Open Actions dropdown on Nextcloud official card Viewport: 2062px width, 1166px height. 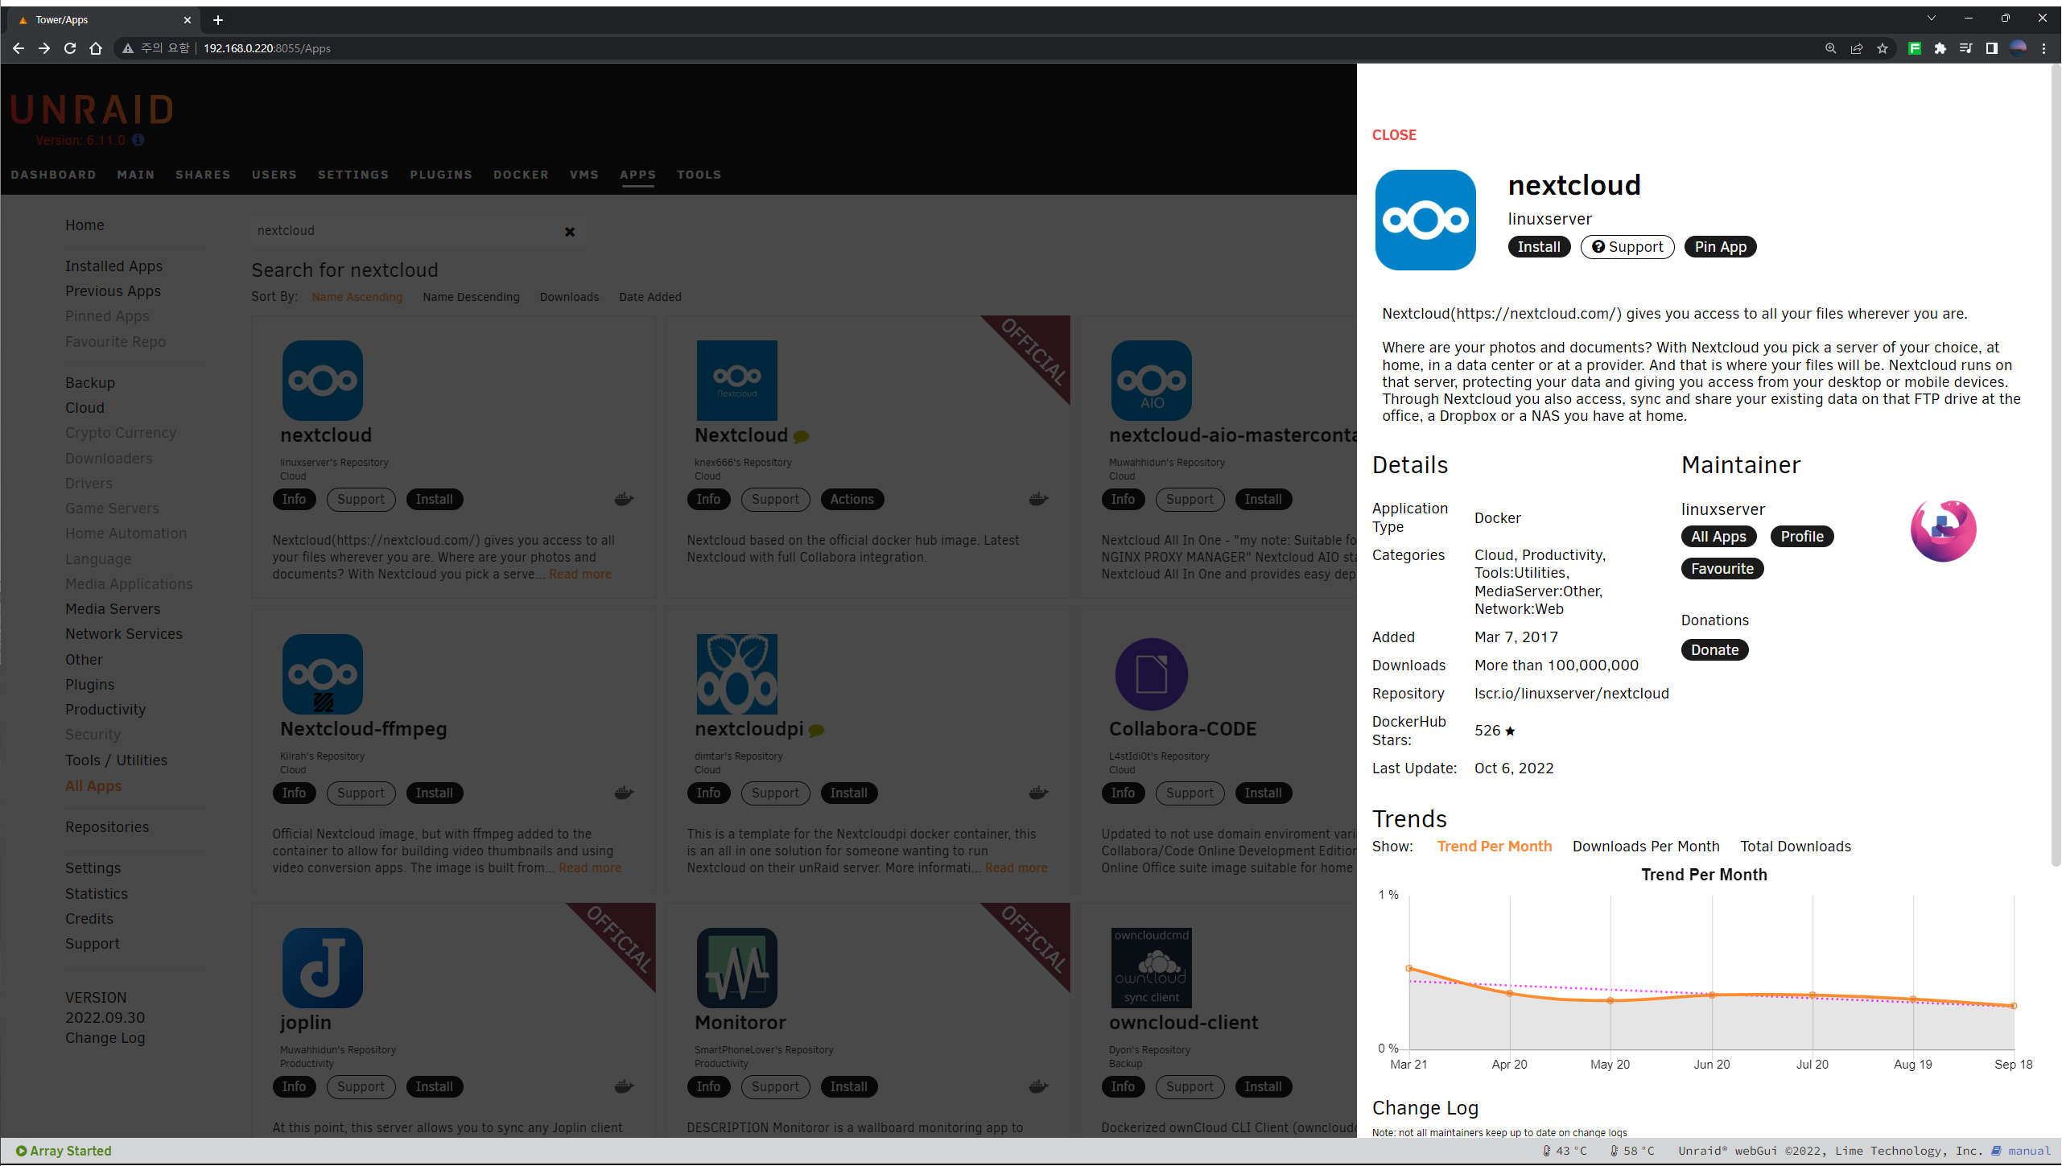click(x=852, y=499)
